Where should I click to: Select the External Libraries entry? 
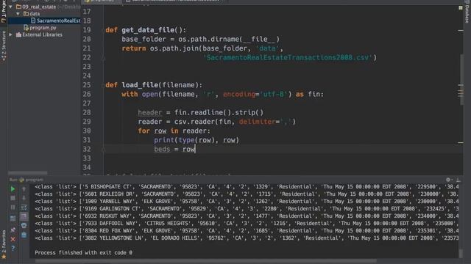click(x=42, y=34)
